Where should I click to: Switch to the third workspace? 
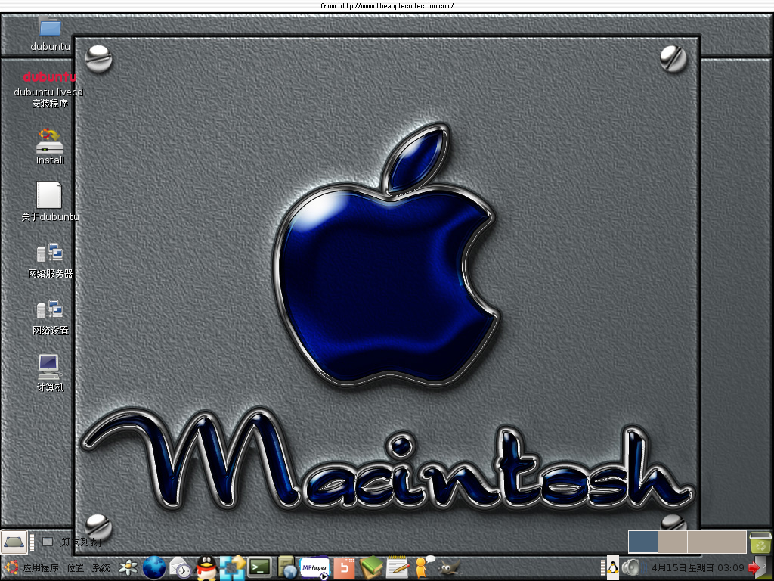702,542
